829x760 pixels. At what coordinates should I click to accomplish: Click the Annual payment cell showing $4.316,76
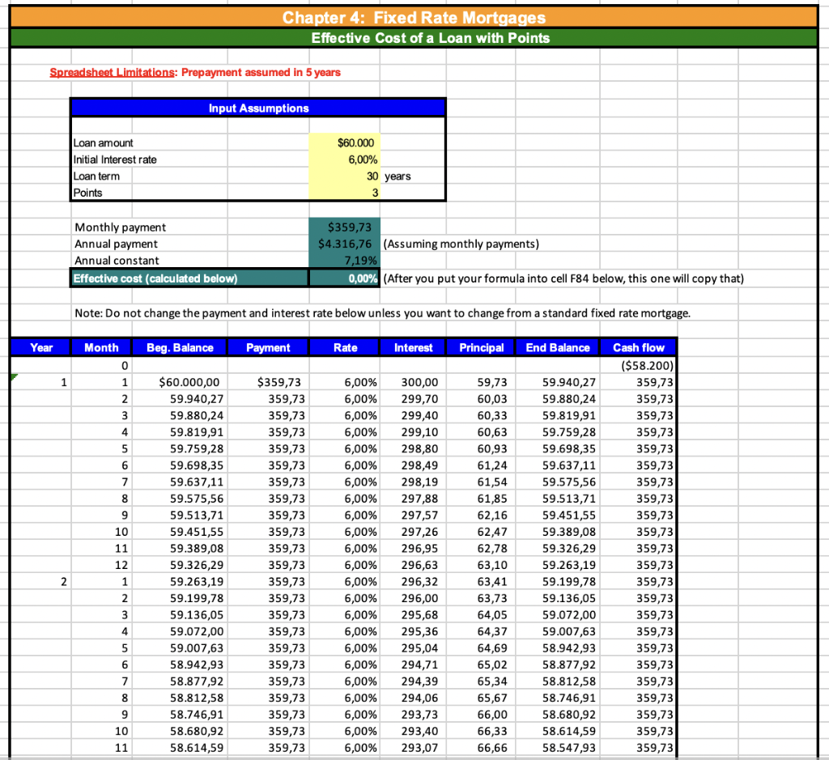tap(343, 244)
